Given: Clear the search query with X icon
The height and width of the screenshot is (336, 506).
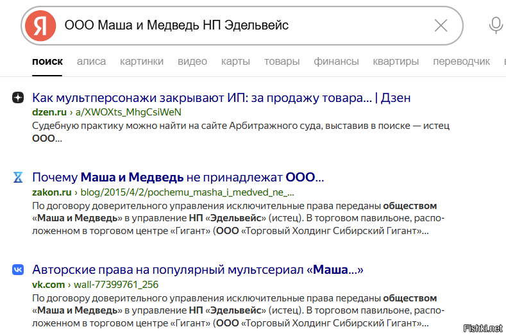Looking at the screenshot, I should [441, 26].
